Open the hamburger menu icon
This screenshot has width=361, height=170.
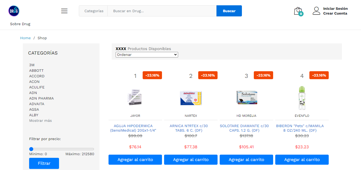(64, 11)
